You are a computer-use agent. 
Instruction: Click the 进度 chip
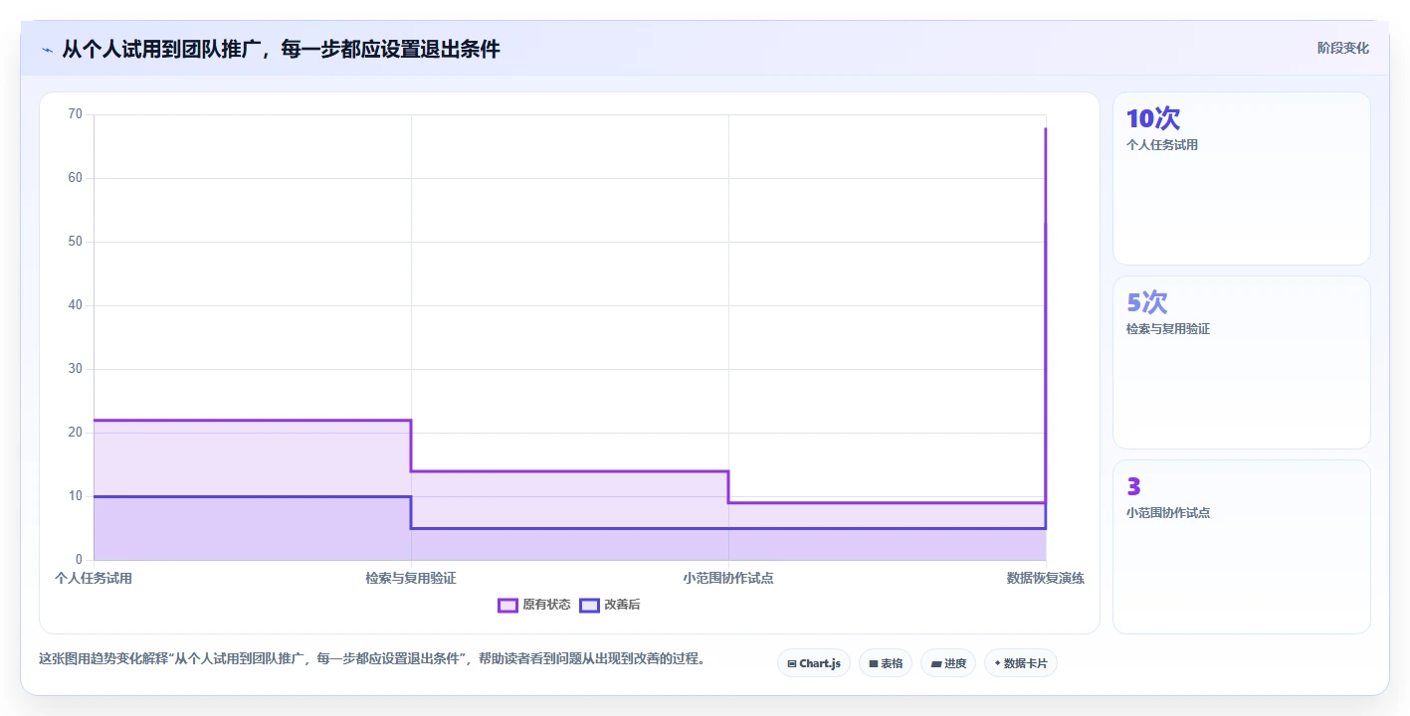click(948, 663)
